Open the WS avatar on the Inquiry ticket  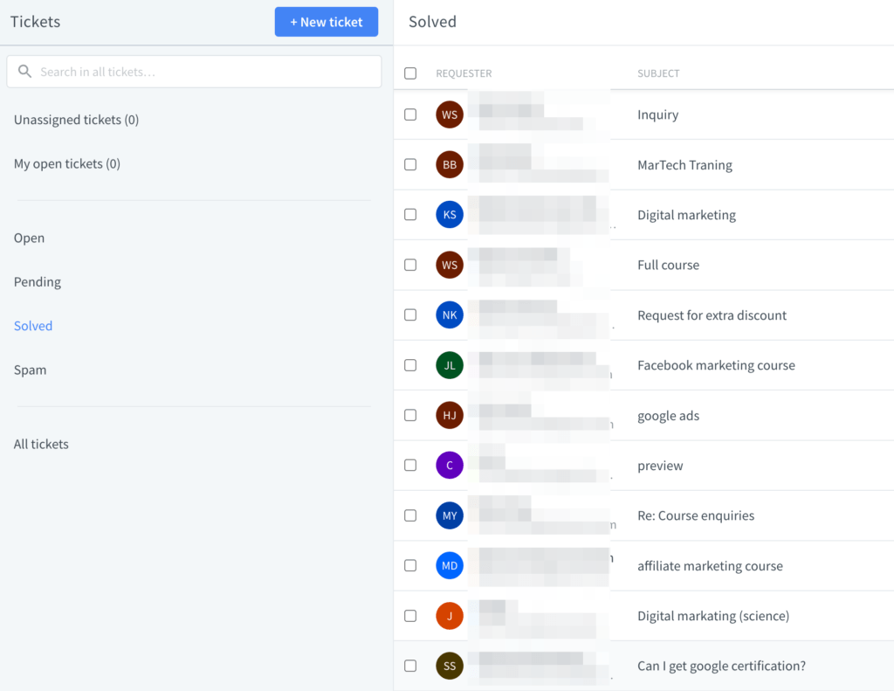[449, 114]
